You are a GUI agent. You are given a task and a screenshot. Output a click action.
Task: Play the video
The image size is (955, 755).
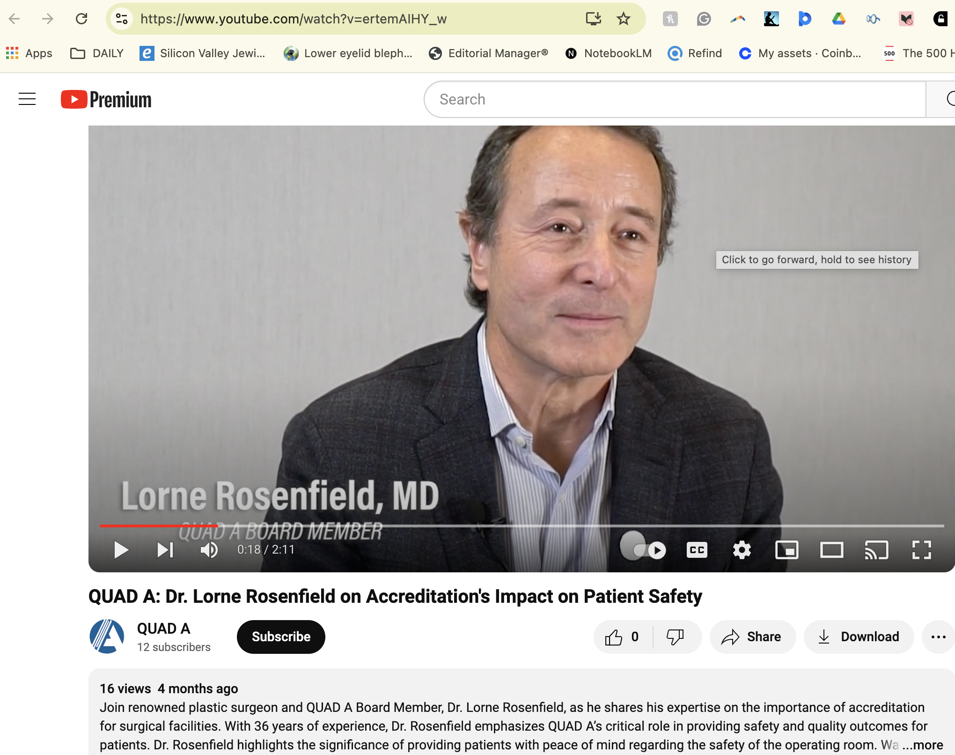coord(121,550)
